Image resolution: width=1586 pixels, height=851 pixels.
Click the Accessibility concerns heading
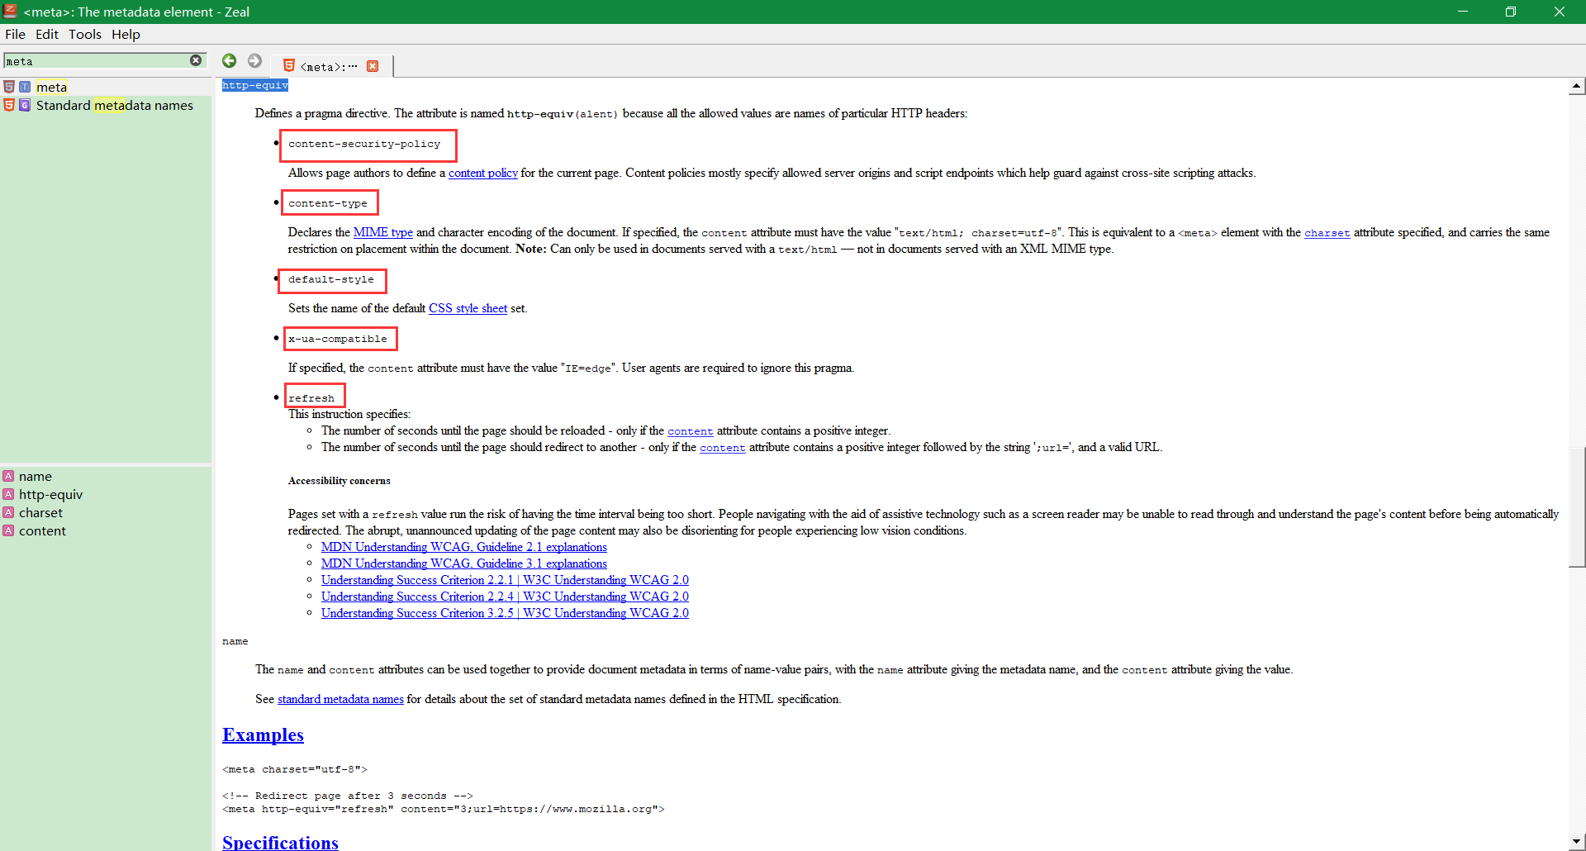(340, 481)
